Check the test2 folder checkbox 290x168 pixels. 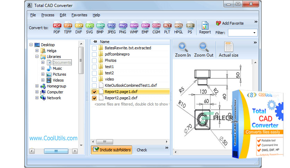point(94,73)
